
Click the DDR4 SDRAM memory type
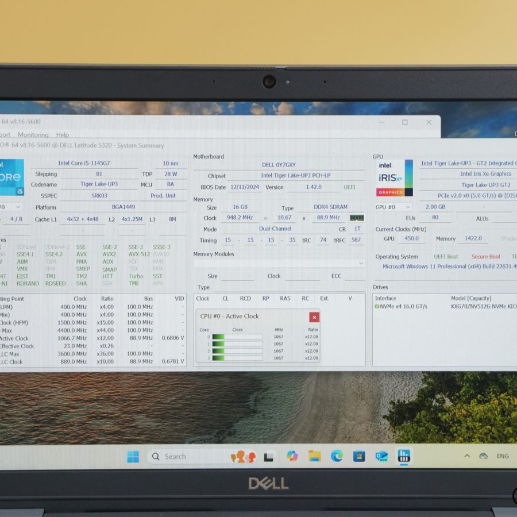(330, 207)
